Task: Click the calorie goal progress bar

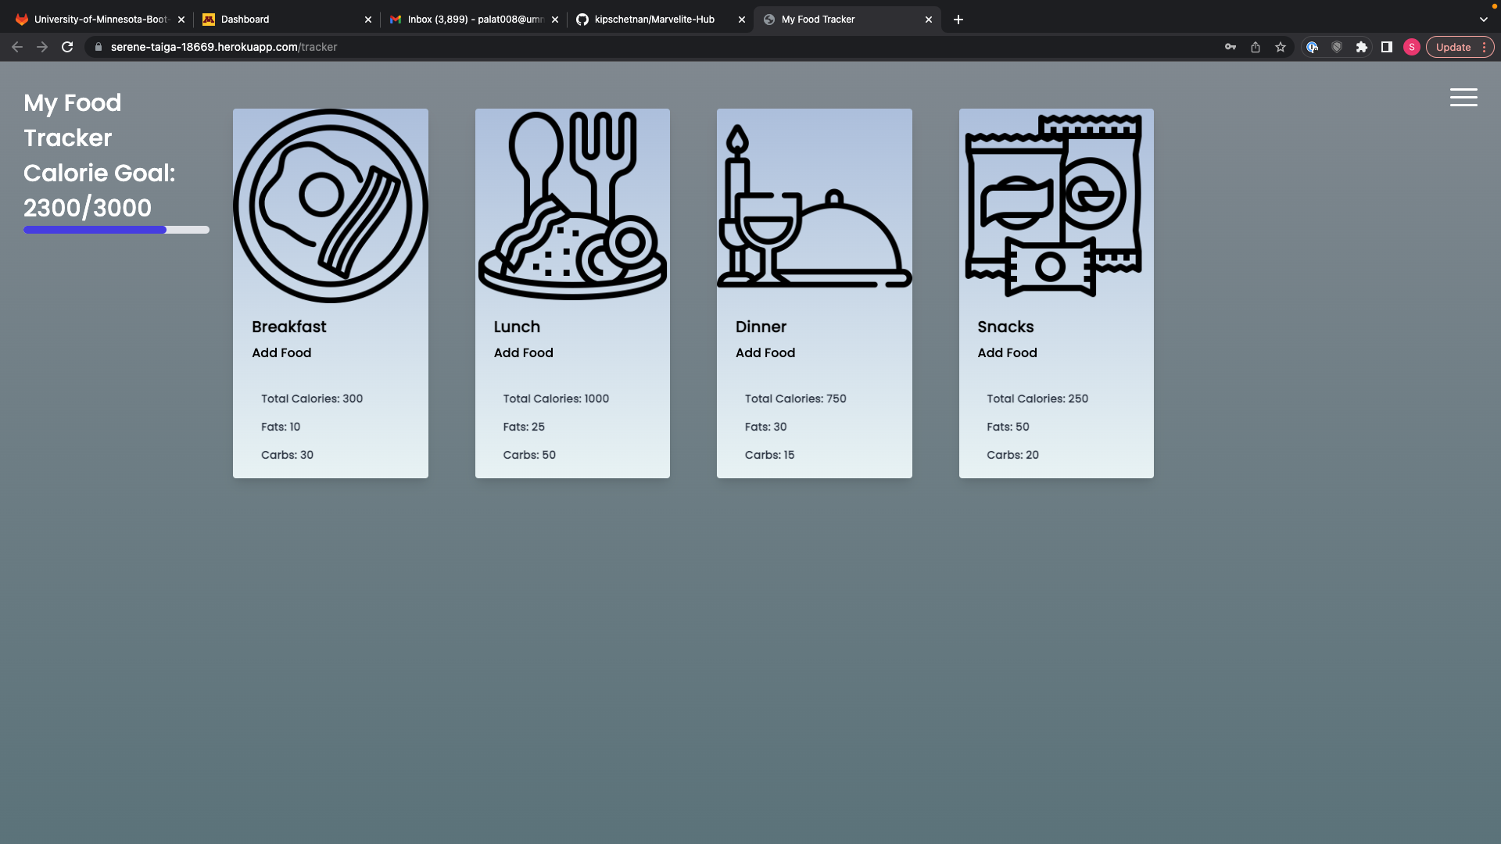Action: pyautogui.click(x=116, y=230)
